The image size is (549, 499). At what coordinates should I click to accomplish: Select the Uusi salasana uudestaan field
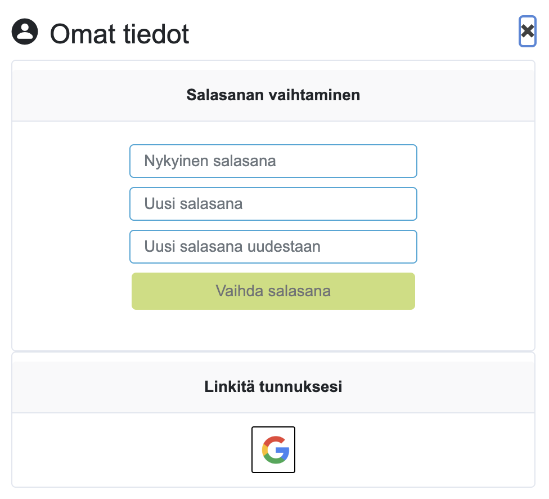pos(273,247)
